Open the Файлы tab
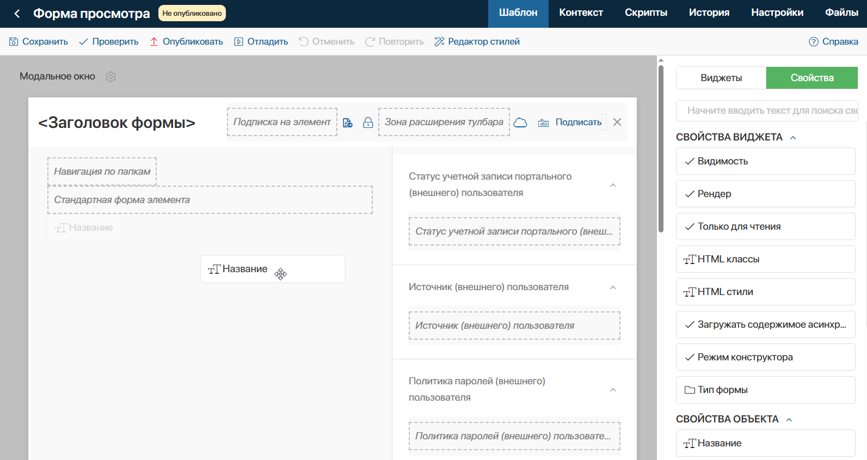This screenshot has height=460, width=867. coord(841,14)
